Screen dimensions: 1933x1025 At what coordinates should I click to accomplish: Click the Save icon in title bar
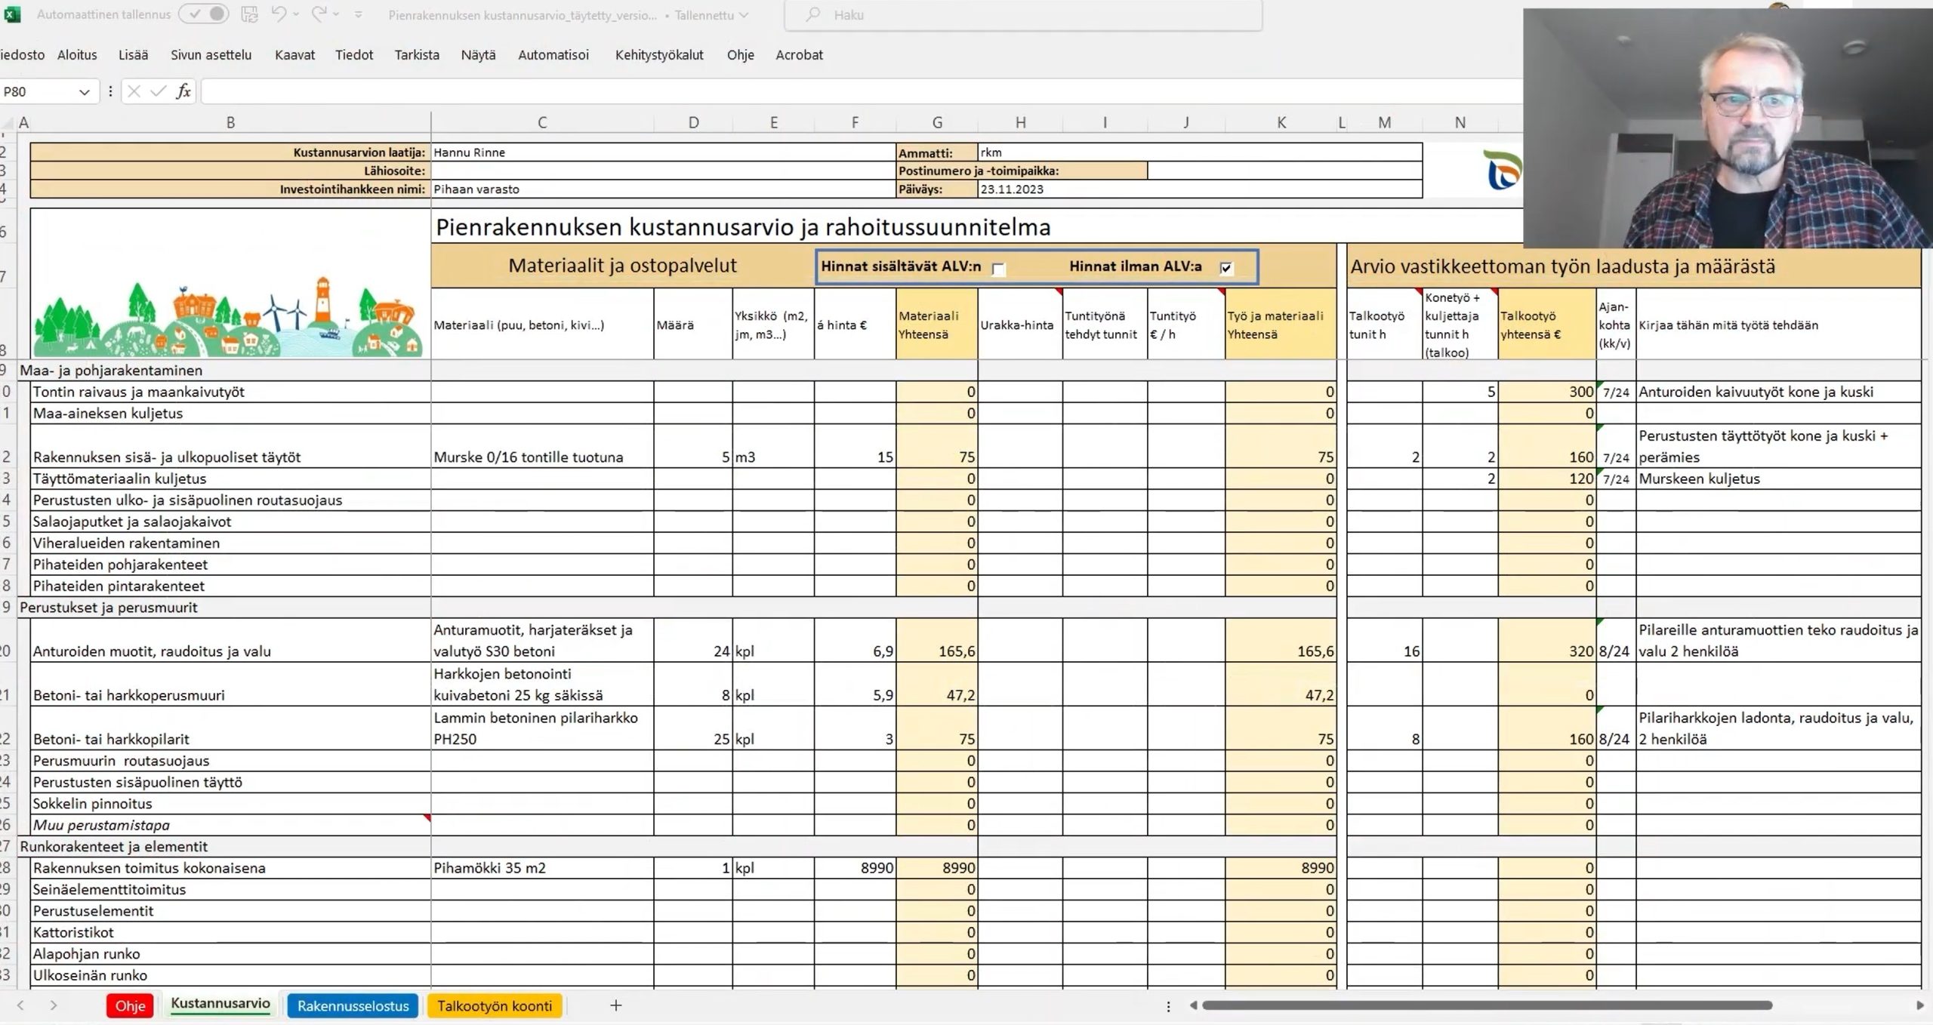coord(249,14)
